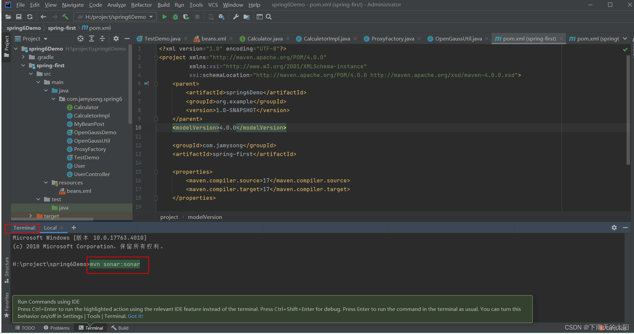634x334 pixels.
Task: Collapse the resources folder
Action: [x=46, y=183]
